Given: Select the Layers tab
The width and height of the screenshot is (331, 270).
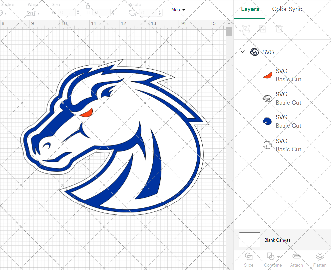Looking at the screenshot, I should pyautogui.click(x=250, y=9).
